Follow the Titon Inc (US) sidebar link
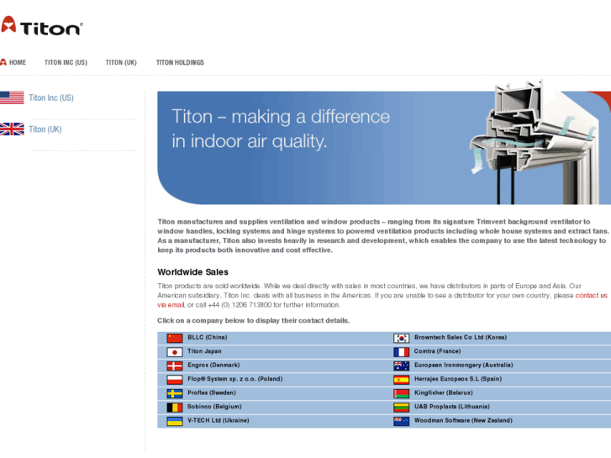The width and height of the screenshot is (611, 458). tap(51, 97)
